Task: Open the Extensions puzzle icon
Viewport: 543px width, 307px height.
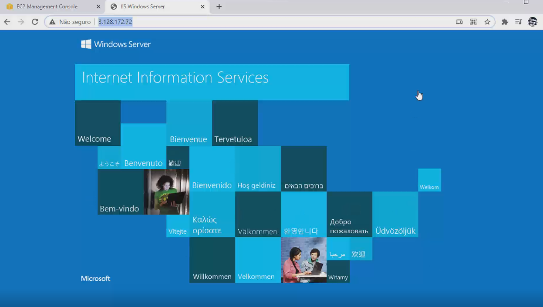Action: (505, 22)
